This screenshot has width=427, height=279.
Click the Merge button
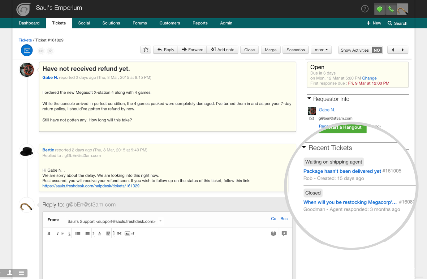(x=271, y=50)
